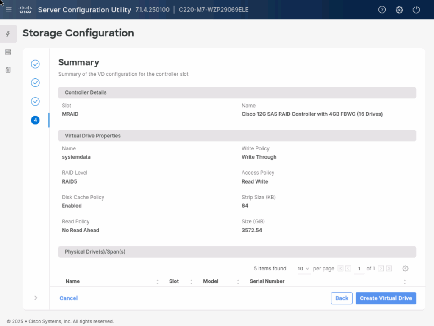This screenshot has height=326, width=434.
Task: Open Model column sort handle
Action: (x=238, y=282)
